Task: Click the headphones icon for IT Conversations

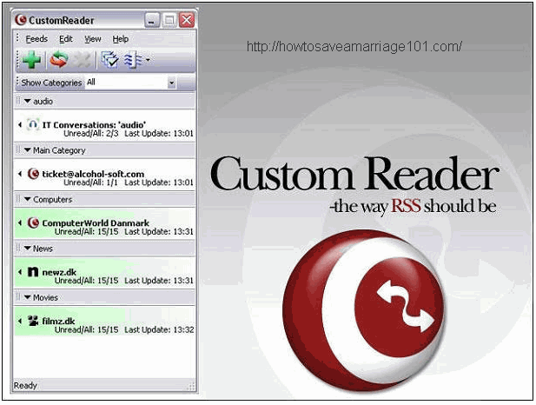Action: tap(33, 124)
